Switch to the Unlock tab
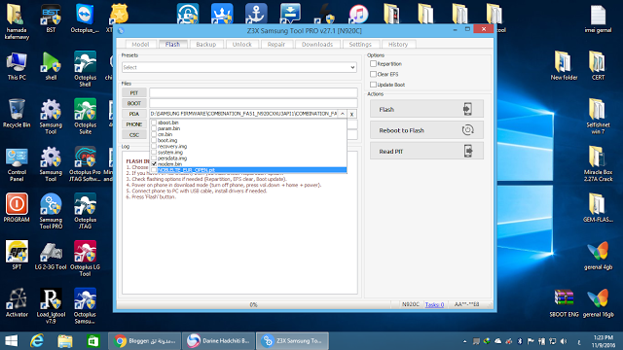Viewport: 623px width, 350px height. coord(242,44)
